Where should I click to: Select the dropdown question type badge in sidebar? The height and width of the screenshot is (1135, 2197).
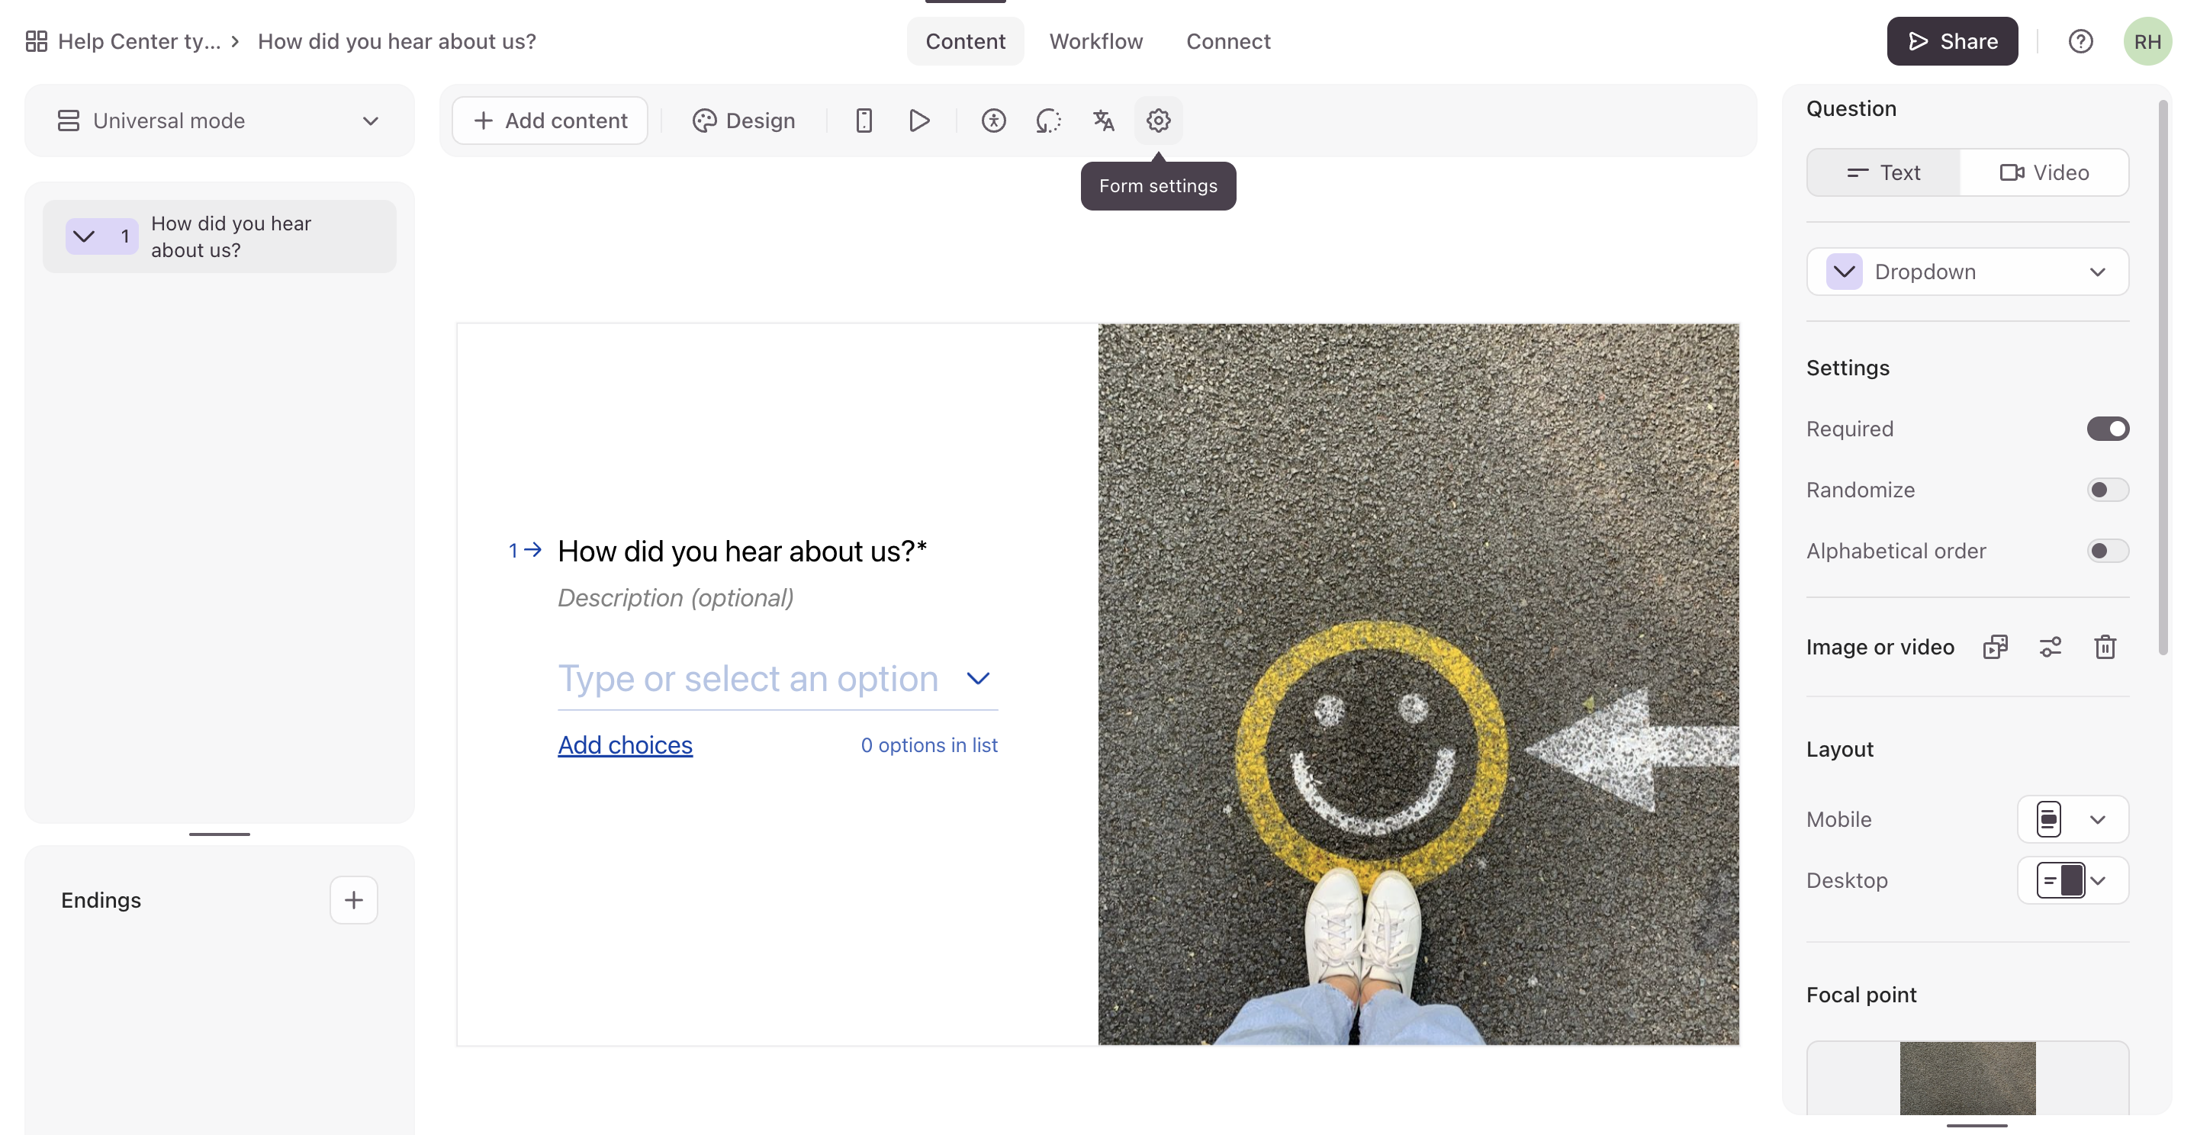click(x=101, y=236)
